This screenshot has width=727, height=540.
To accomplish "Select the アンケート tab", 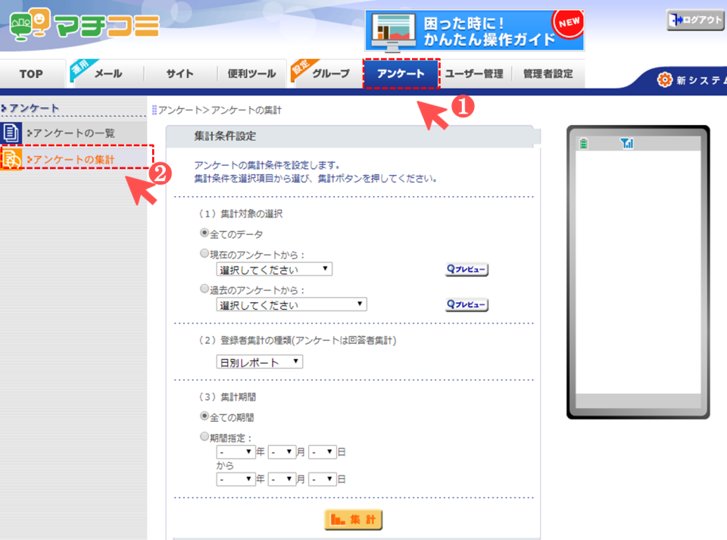I will coord(401,73).
